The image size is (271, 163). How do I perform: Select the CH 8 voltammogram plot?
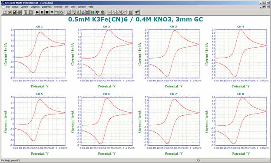point(241,121)
